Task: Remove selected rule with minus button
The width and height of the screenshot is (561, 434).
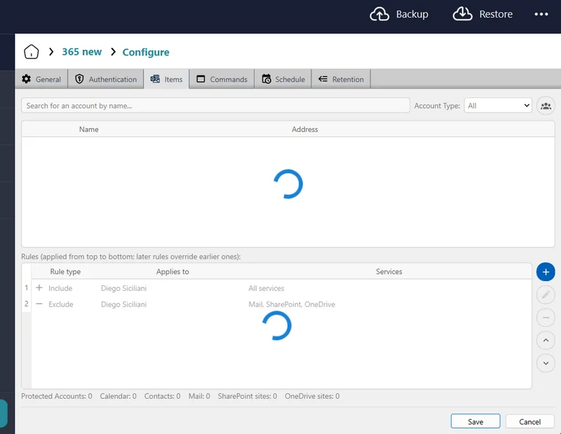Action: (546, 318)
